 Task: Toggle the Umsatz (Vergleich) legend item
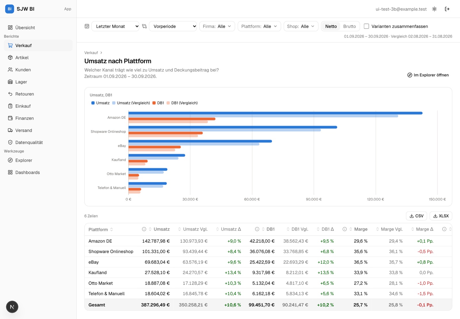pos(131,103)
